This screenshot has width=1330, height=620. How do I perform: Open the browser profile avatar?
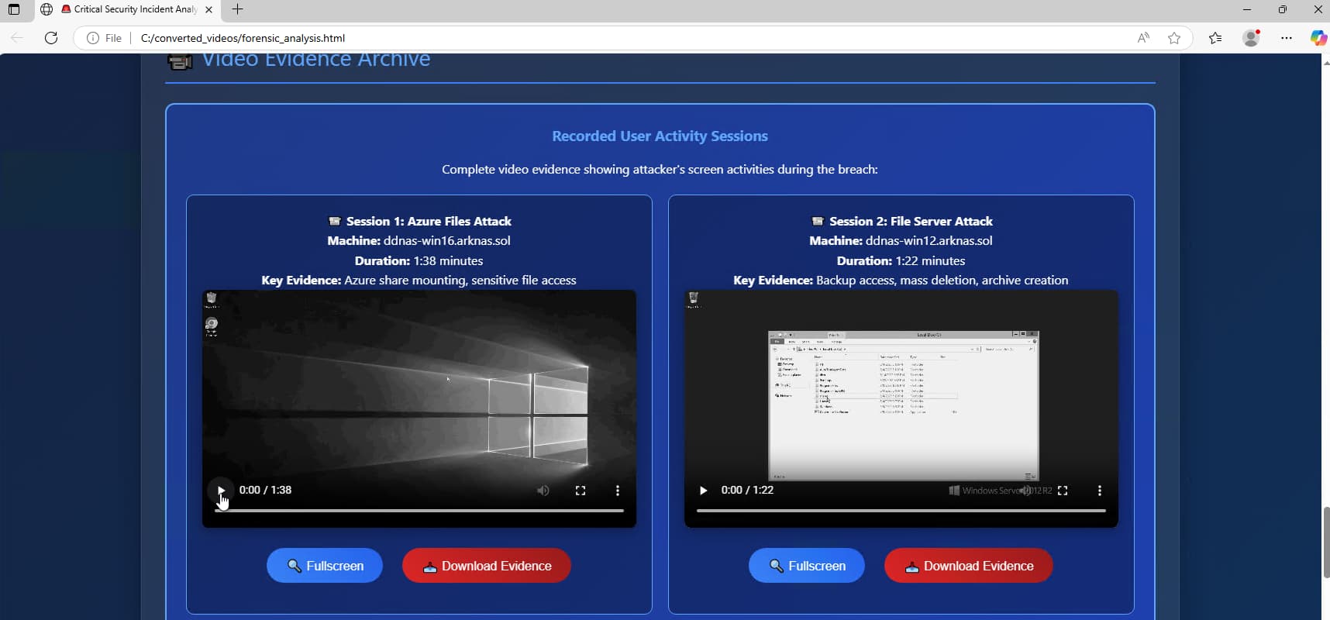point(1251,38)
